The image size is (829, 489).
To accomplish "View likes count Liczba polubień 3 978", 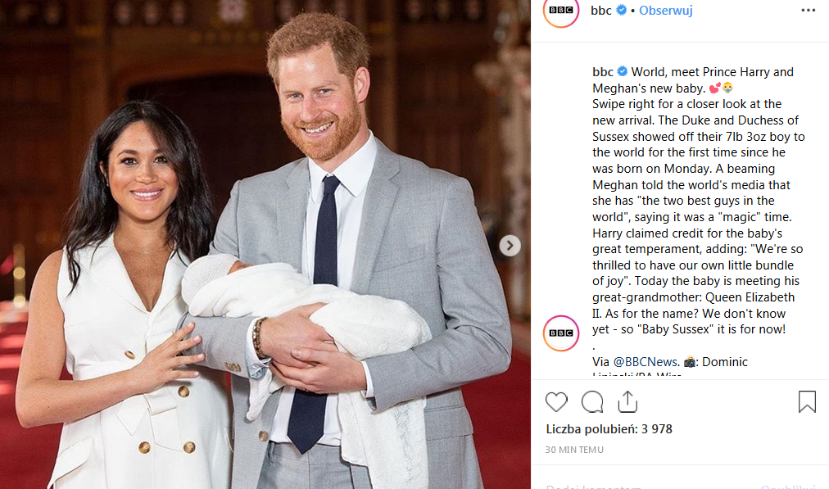I will pyautogui.click(x=609, y=428).
